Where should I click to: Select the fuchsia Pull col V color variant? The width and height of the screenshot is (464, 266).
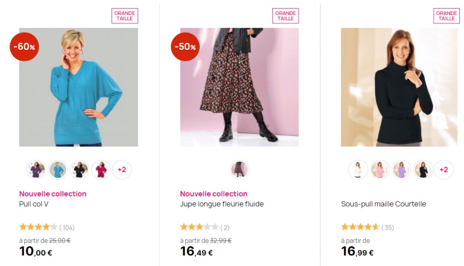point(100,170)
